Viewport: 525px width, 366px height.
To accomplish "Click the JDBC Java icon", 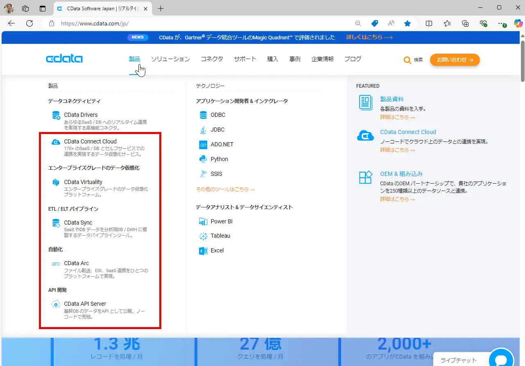I will (x=203, y=130).
